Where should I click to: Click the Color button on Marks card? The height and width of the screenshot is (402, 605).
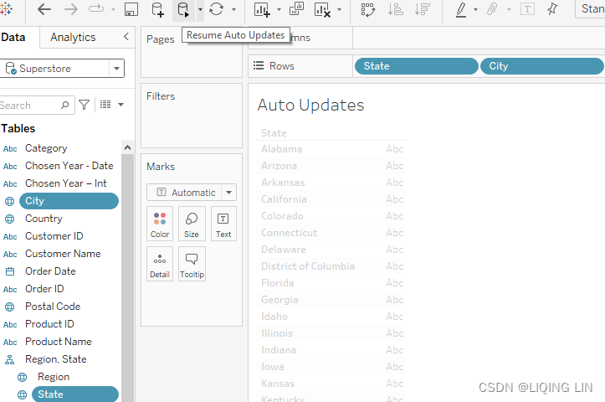pyautogui.click(x=160, y=224)
